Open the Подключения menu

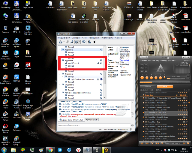(64, 38)
